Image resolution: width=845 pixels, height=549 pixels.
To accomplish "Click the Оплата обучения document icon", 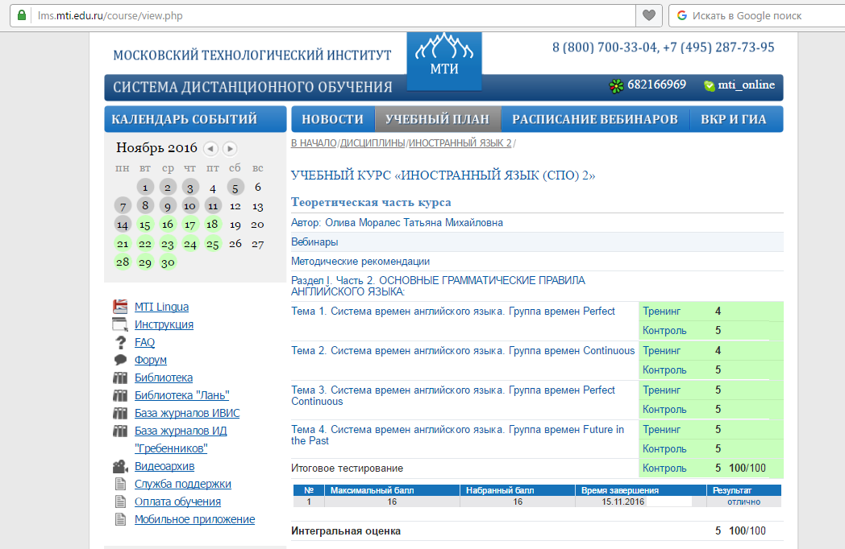I will pos(121,502).
